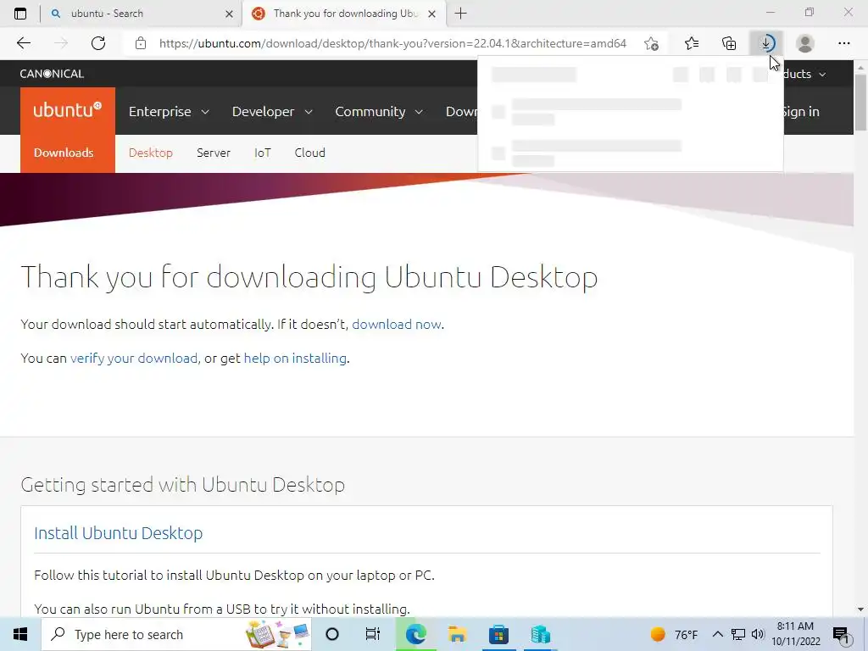Screen dimensions: 868x651
Task: Open the Favorites list
Action: (692, 43)
